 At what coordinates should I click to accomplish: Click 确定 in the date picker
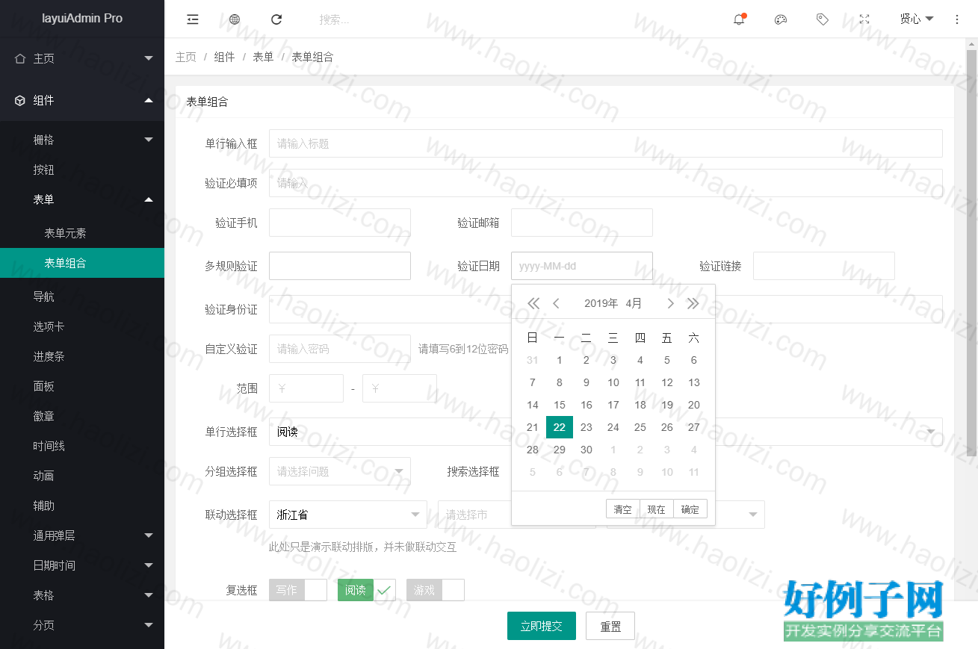[x=690, y=509]
